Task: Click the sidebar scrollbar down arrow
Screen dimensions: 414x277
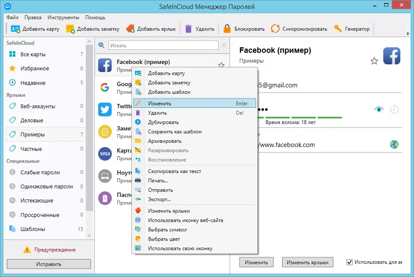Action: pos(90,236)
